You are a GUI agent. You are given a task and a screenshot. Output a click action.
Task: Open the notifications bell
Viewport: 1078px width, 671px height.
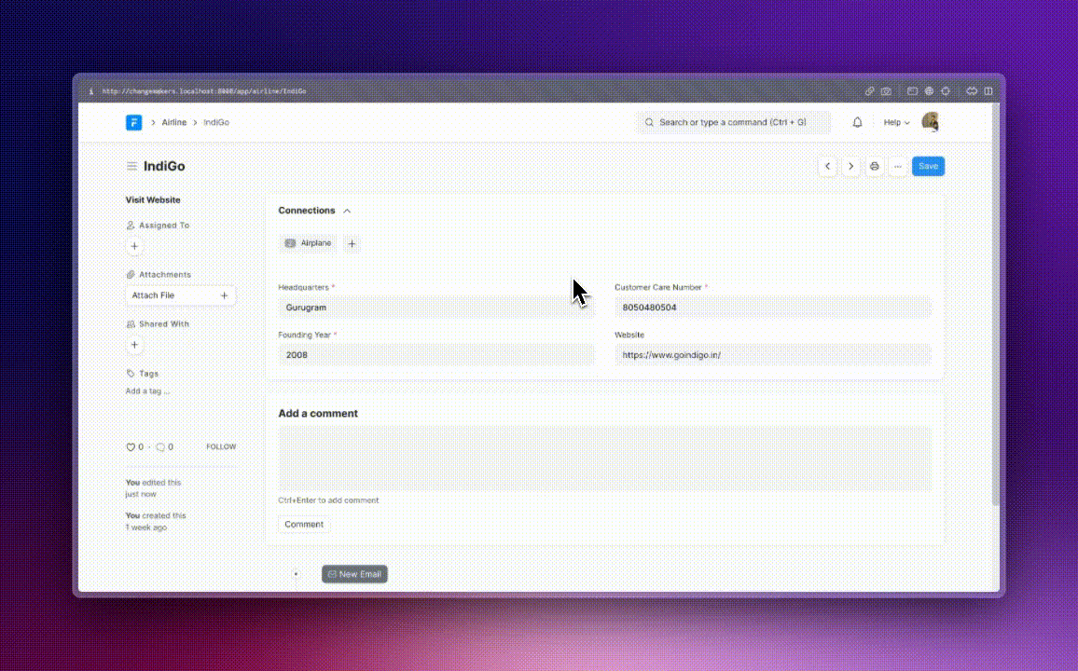(x=857, y=122)
